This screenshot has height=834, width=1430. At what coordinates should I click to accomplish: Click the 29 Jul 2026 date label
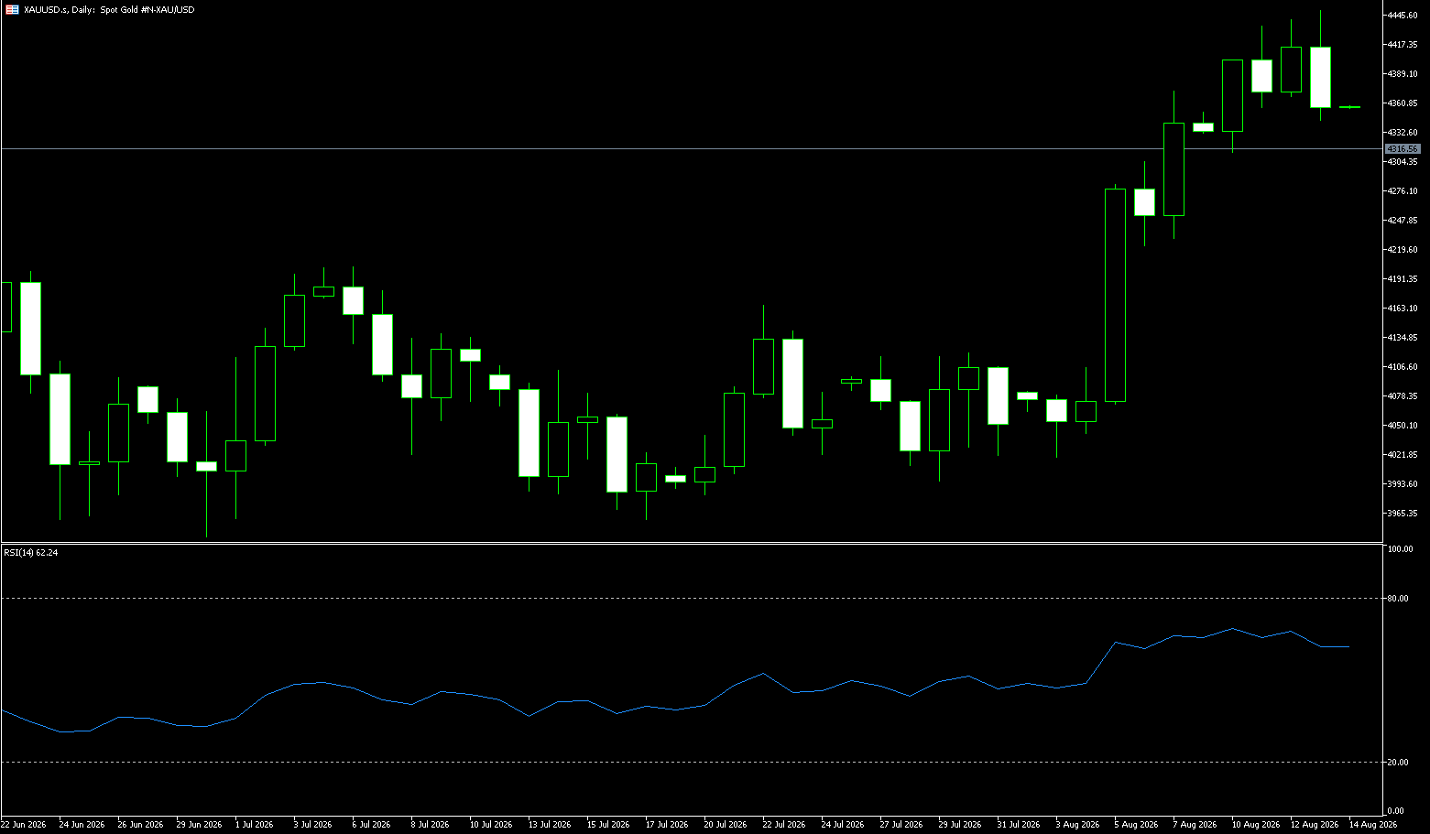click(x=960, y=825)
